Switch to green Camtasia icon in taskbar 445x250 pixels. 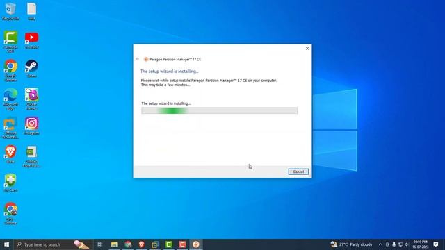point(169,244)
